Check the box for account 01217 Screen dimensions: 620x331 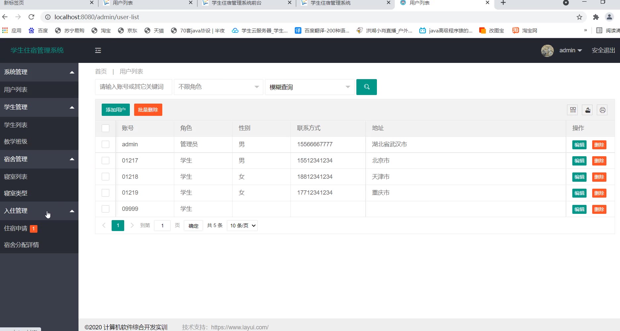pos(105,161)
